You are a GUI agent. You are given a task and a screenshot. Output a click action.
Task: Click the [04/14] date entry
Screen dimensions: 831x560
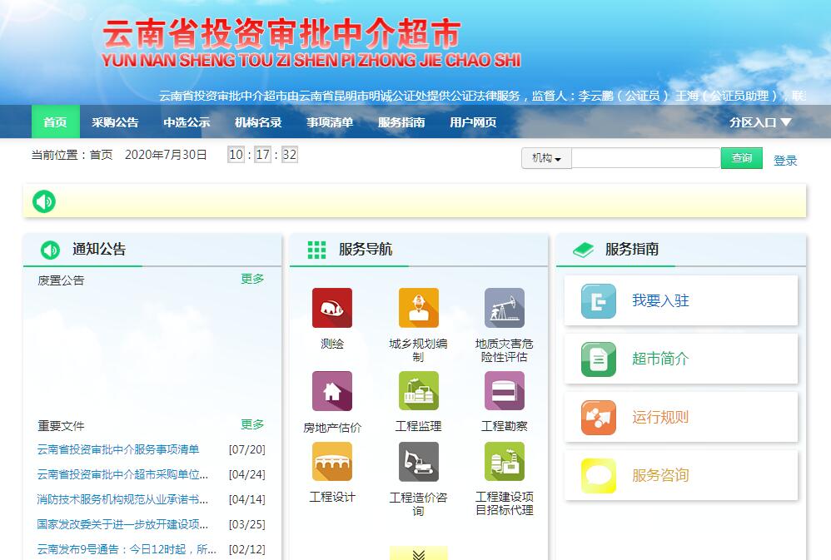point(247,499)
